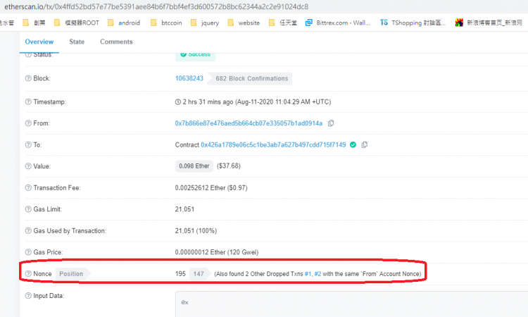This screenshot has width=528, height=317.
Task: Click the 0.098 Ether value badge
Action: point(194,166)
